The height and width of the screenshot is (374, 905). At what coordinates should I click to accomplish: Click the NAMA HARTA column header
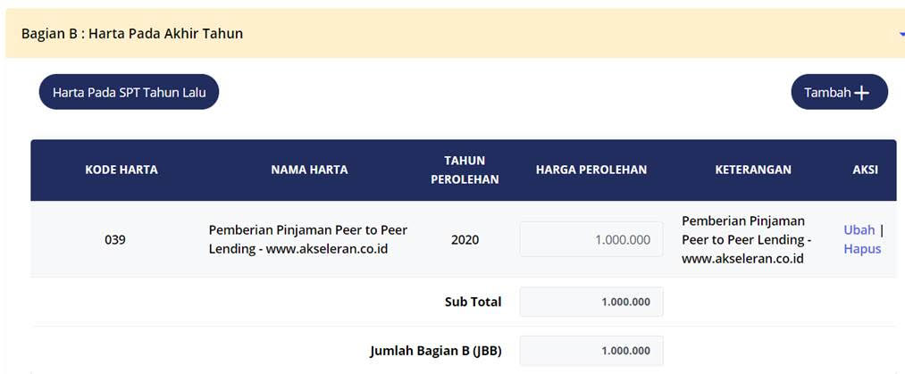[x=309, y=170]
